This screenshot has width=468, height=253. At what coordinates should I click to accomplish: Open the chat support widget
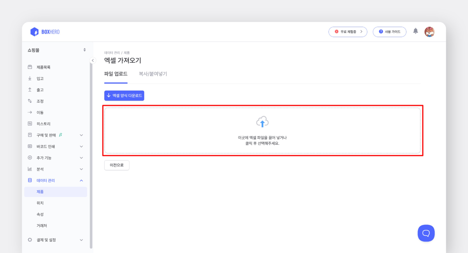426,233
